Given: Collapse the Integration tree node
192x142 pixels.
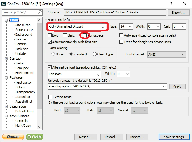Looking at the screenshot, I should point(6,106).
